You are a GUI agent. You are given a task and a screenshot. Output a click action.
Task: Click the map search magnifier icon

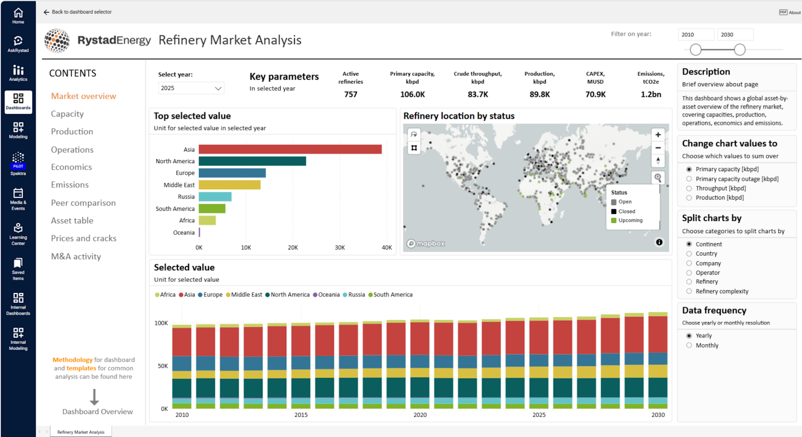[658, 178]
